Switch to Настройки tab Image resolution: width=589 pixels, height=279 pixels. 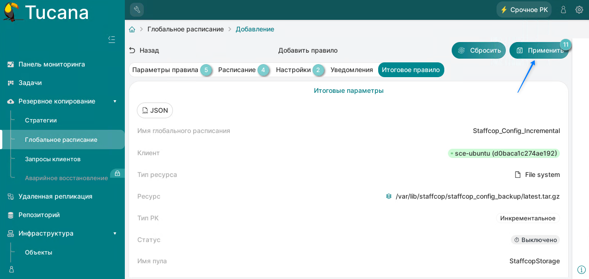coord(294,70)
